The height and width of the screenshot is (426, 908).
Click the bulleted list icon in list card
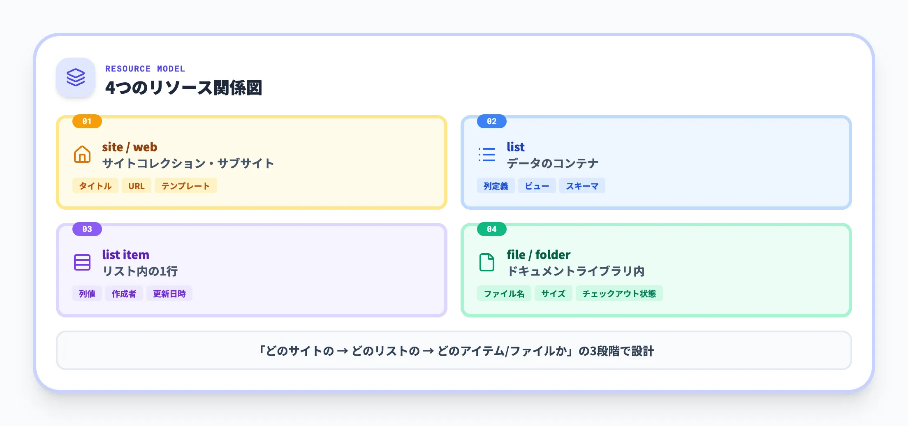point(487,155)
